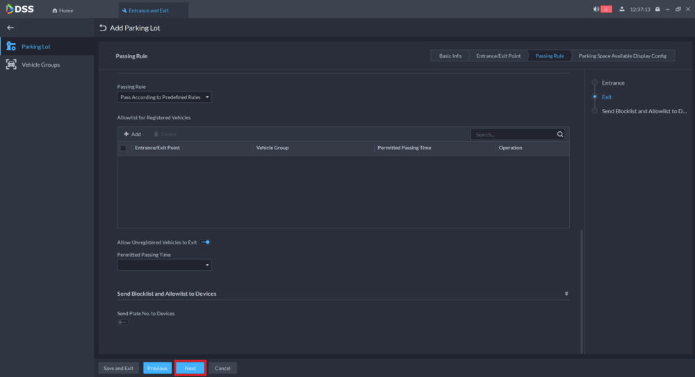695x377 pixels.
Task: Collapse Send Blocklist and Allowlist section chevron
Action: pos(566,294)
